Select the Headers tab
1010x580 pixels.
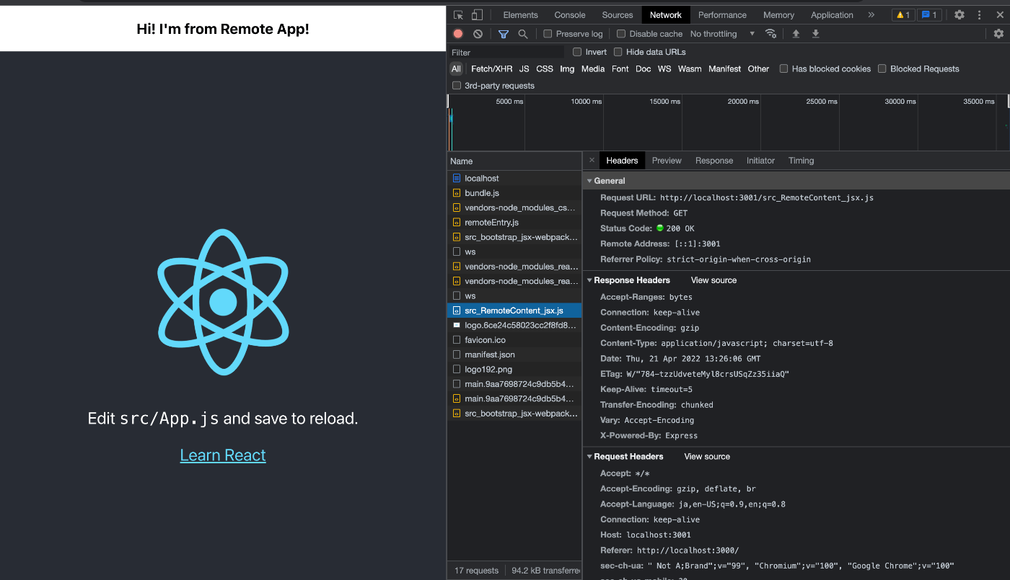tap(622, 161)
